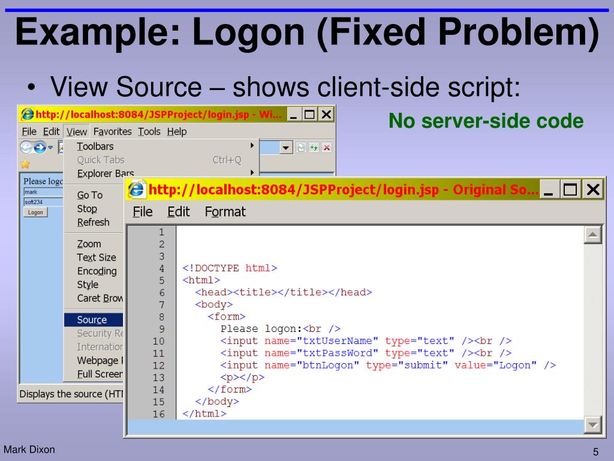Image resolution: width=614 pixels, height=461 pixels.
Task: Choose Webpage Privacy Policy entry
Action: 94,361
